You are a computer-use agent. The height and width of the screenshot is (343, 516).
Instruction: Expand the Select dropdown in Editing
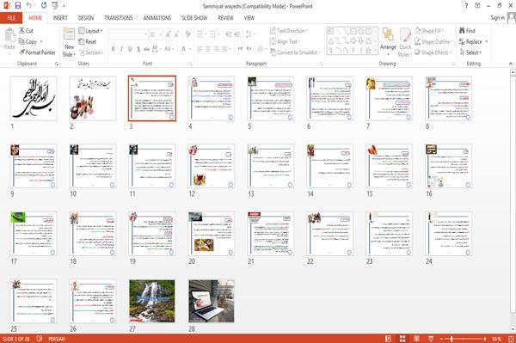470,52
